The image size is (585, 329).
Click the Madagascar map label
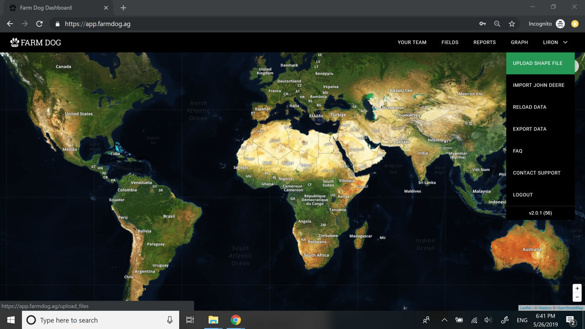click(x=361, y=236)
